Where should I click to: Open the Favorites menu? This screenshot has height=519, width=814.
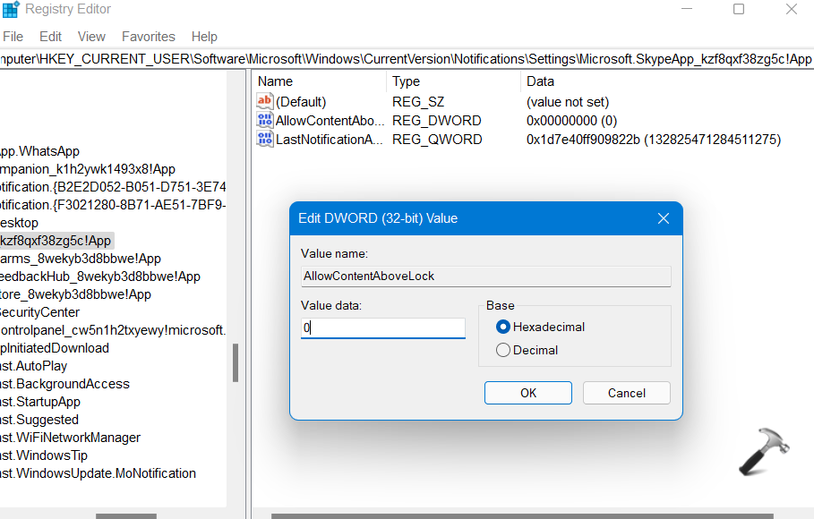point(149,37)
